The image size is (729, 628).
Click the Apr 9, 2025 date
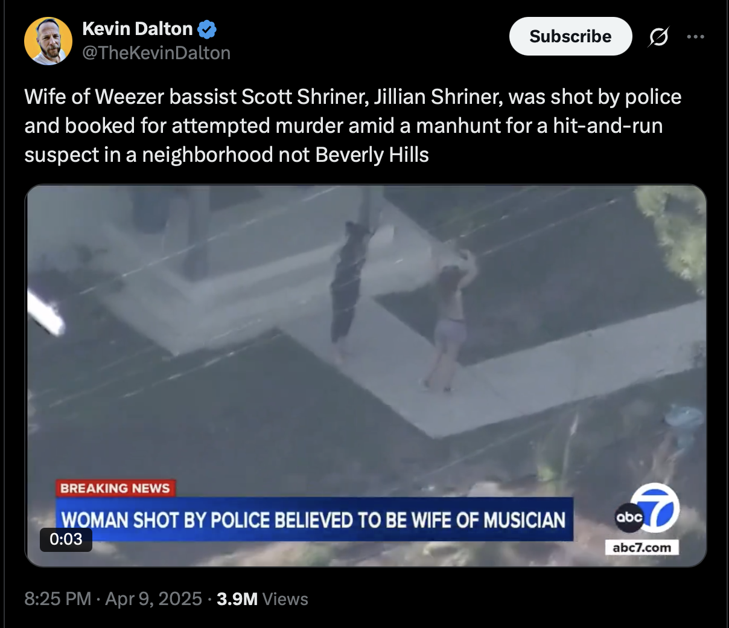click(153, 599)
